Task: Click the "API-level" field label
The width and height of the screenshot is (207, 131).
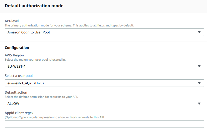Action: coord(12,21)
